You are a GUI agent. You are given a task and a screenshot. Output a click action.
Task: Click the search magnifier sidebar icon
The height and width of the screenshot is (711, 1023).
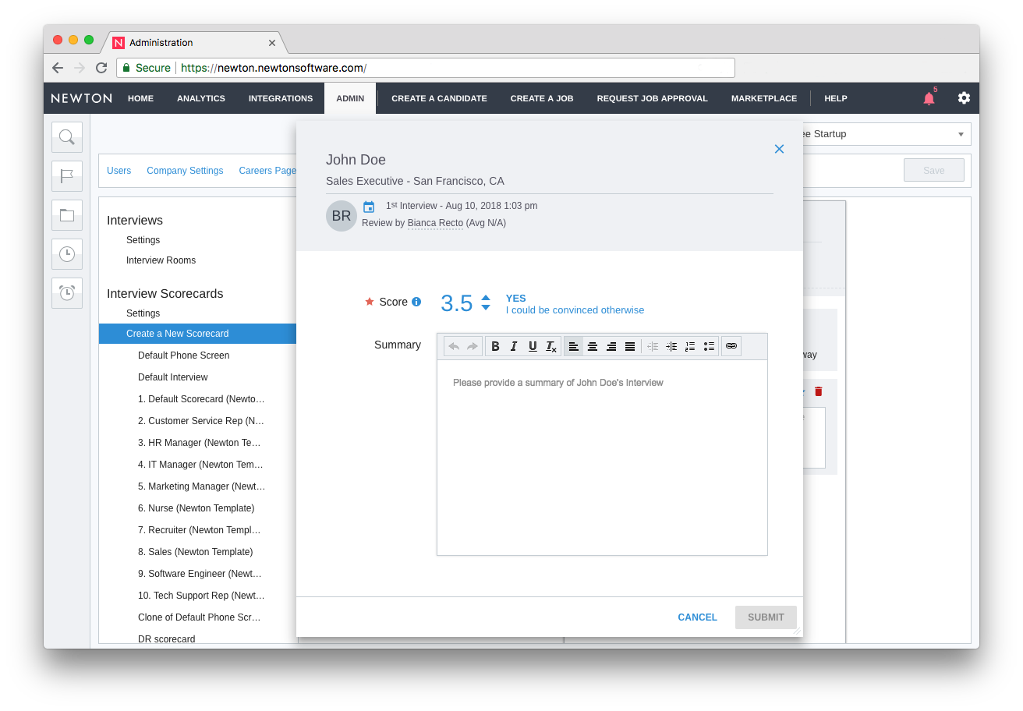pyautogui.click(x=67, y=137)
